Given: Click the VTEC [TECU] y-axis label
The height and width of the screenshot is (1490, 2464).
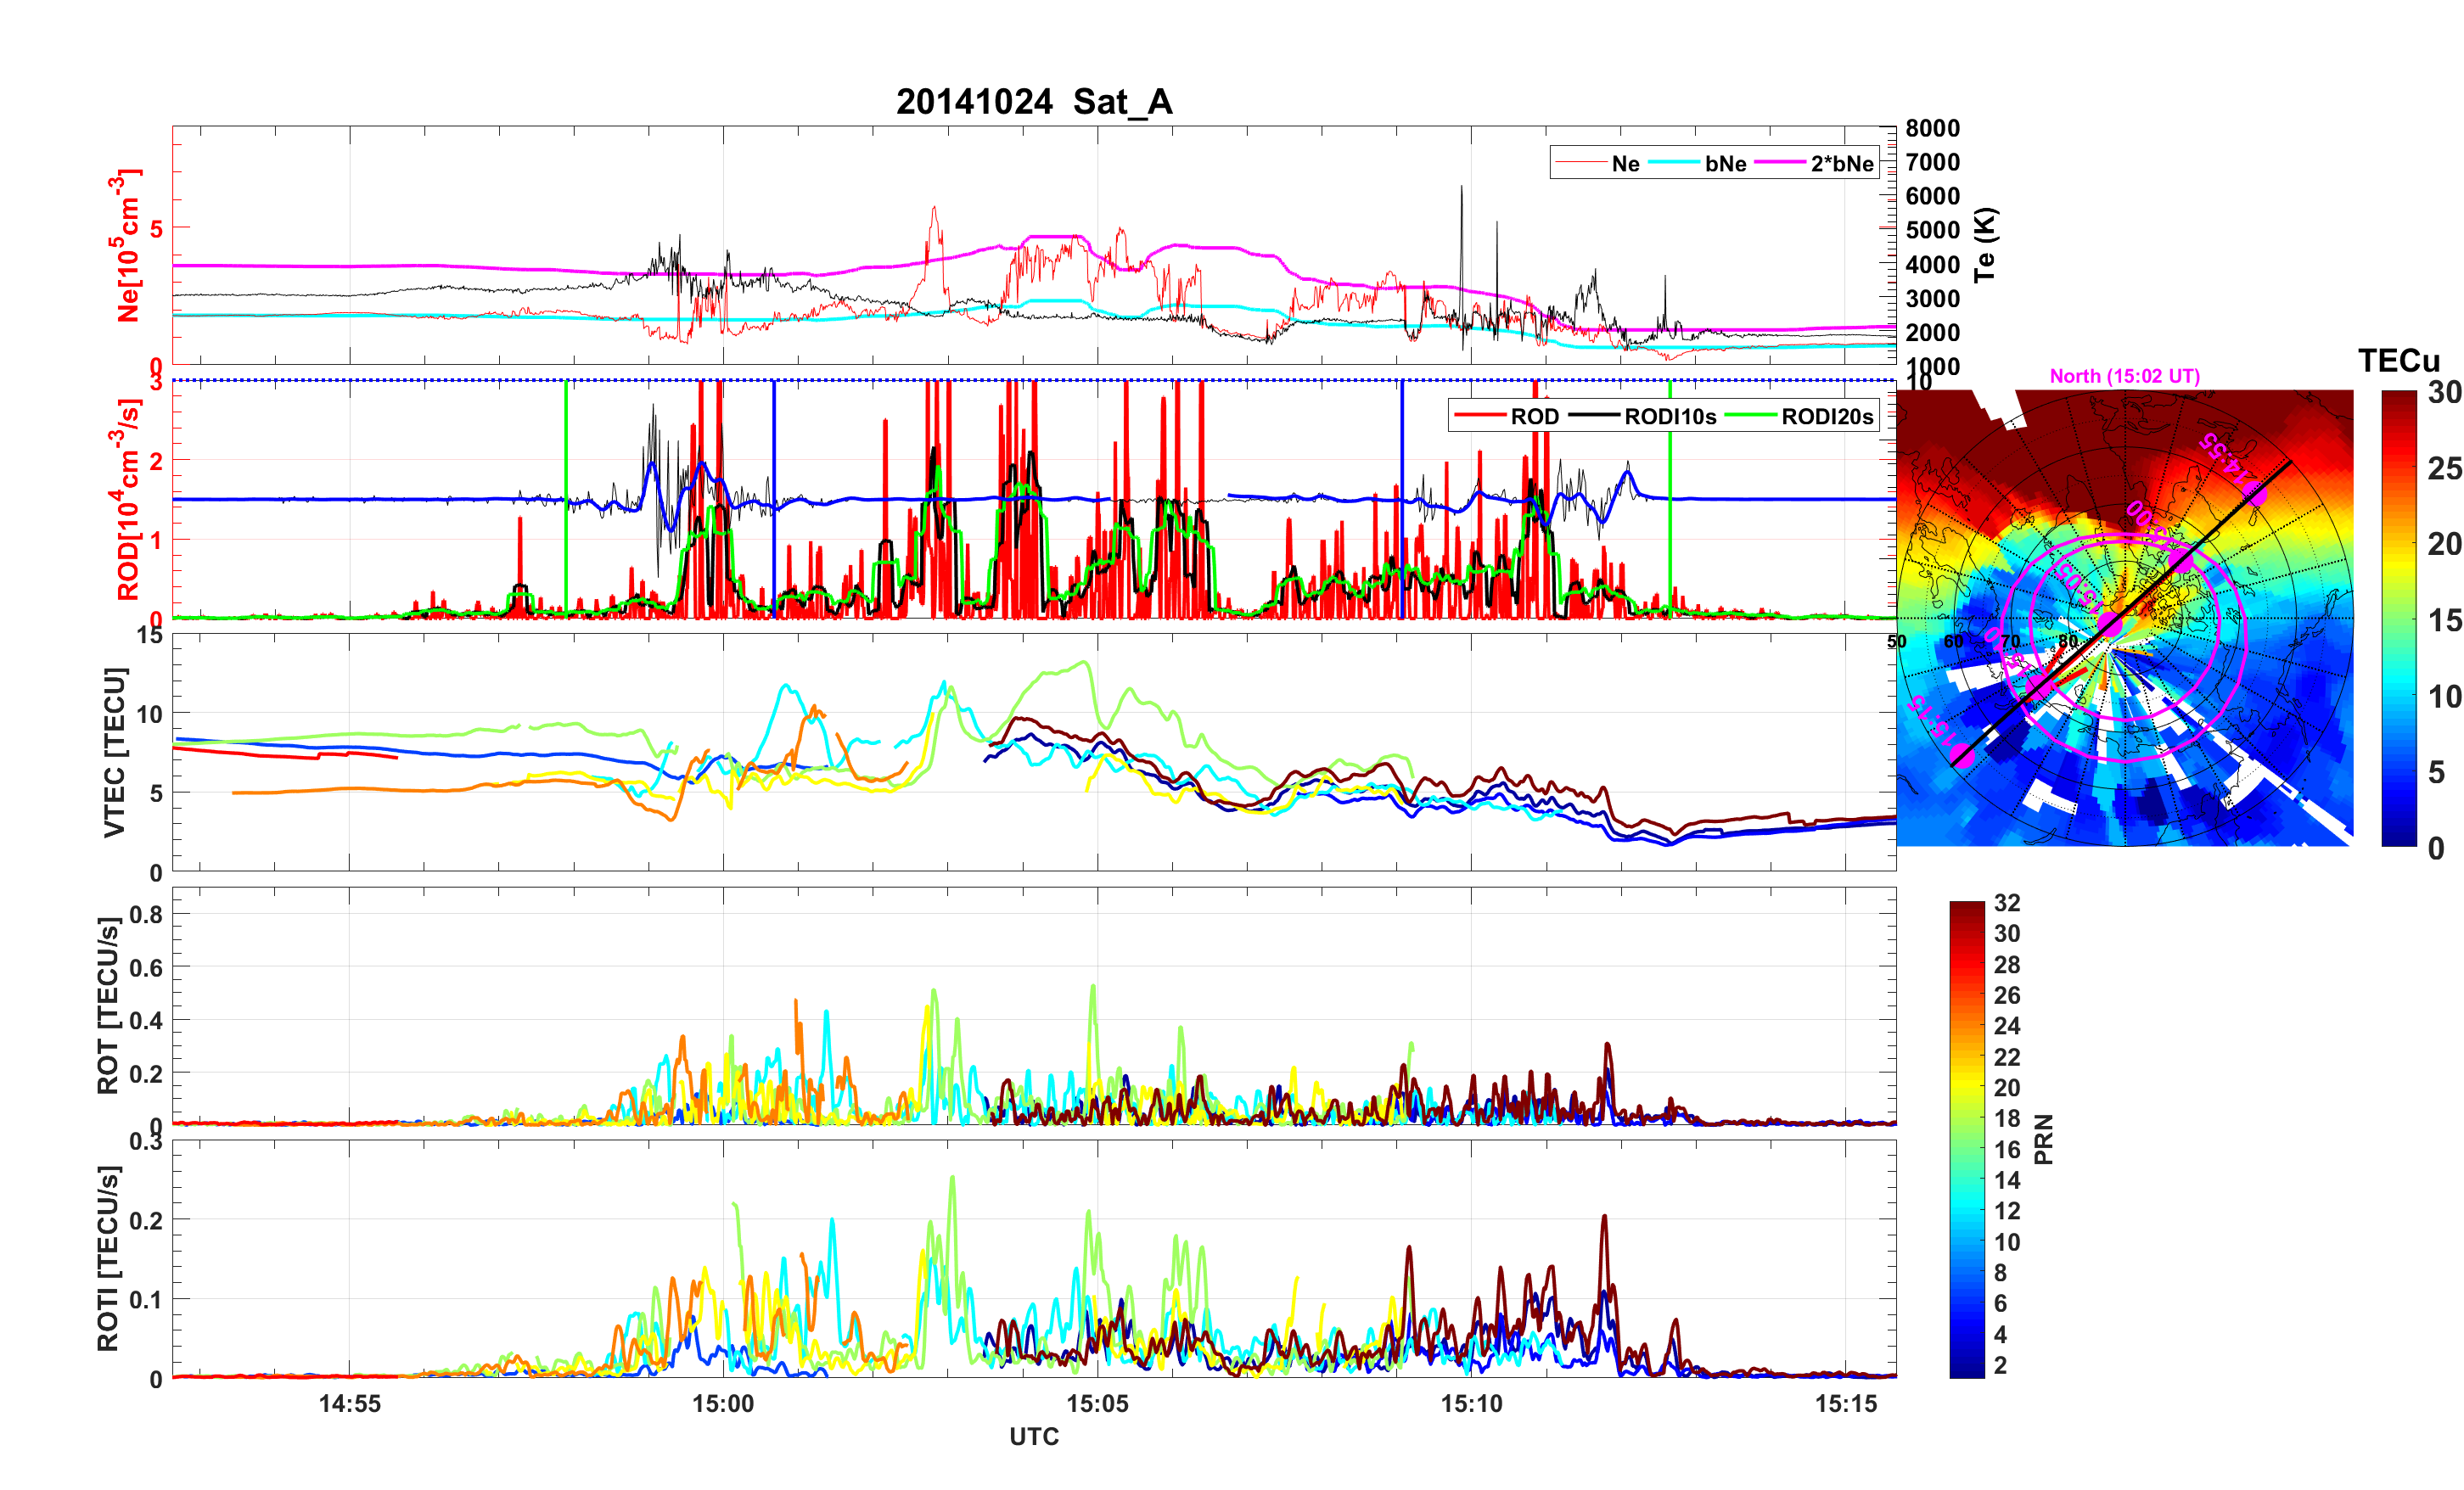Looking at the screenshot, I should [115, 752].
